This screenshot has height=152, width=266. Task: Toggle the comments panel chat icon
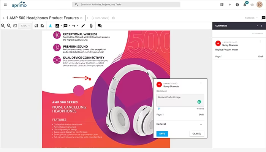pyautogui.click(x=263, y=18)
